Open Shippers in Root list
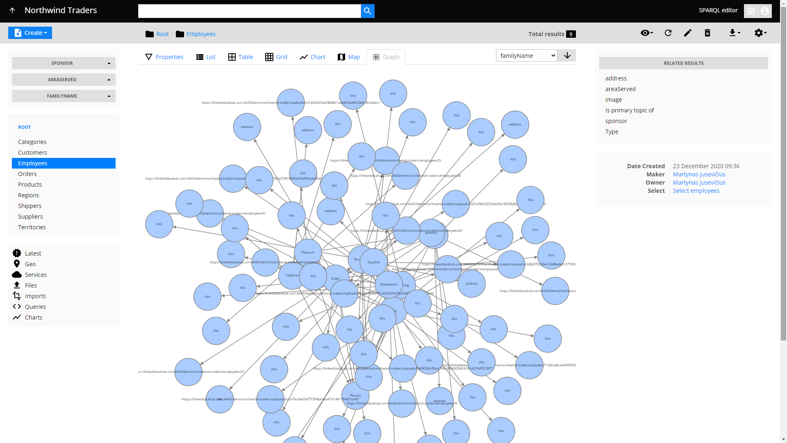Viewport: 787px width, 443px height. tap(30, 206)
